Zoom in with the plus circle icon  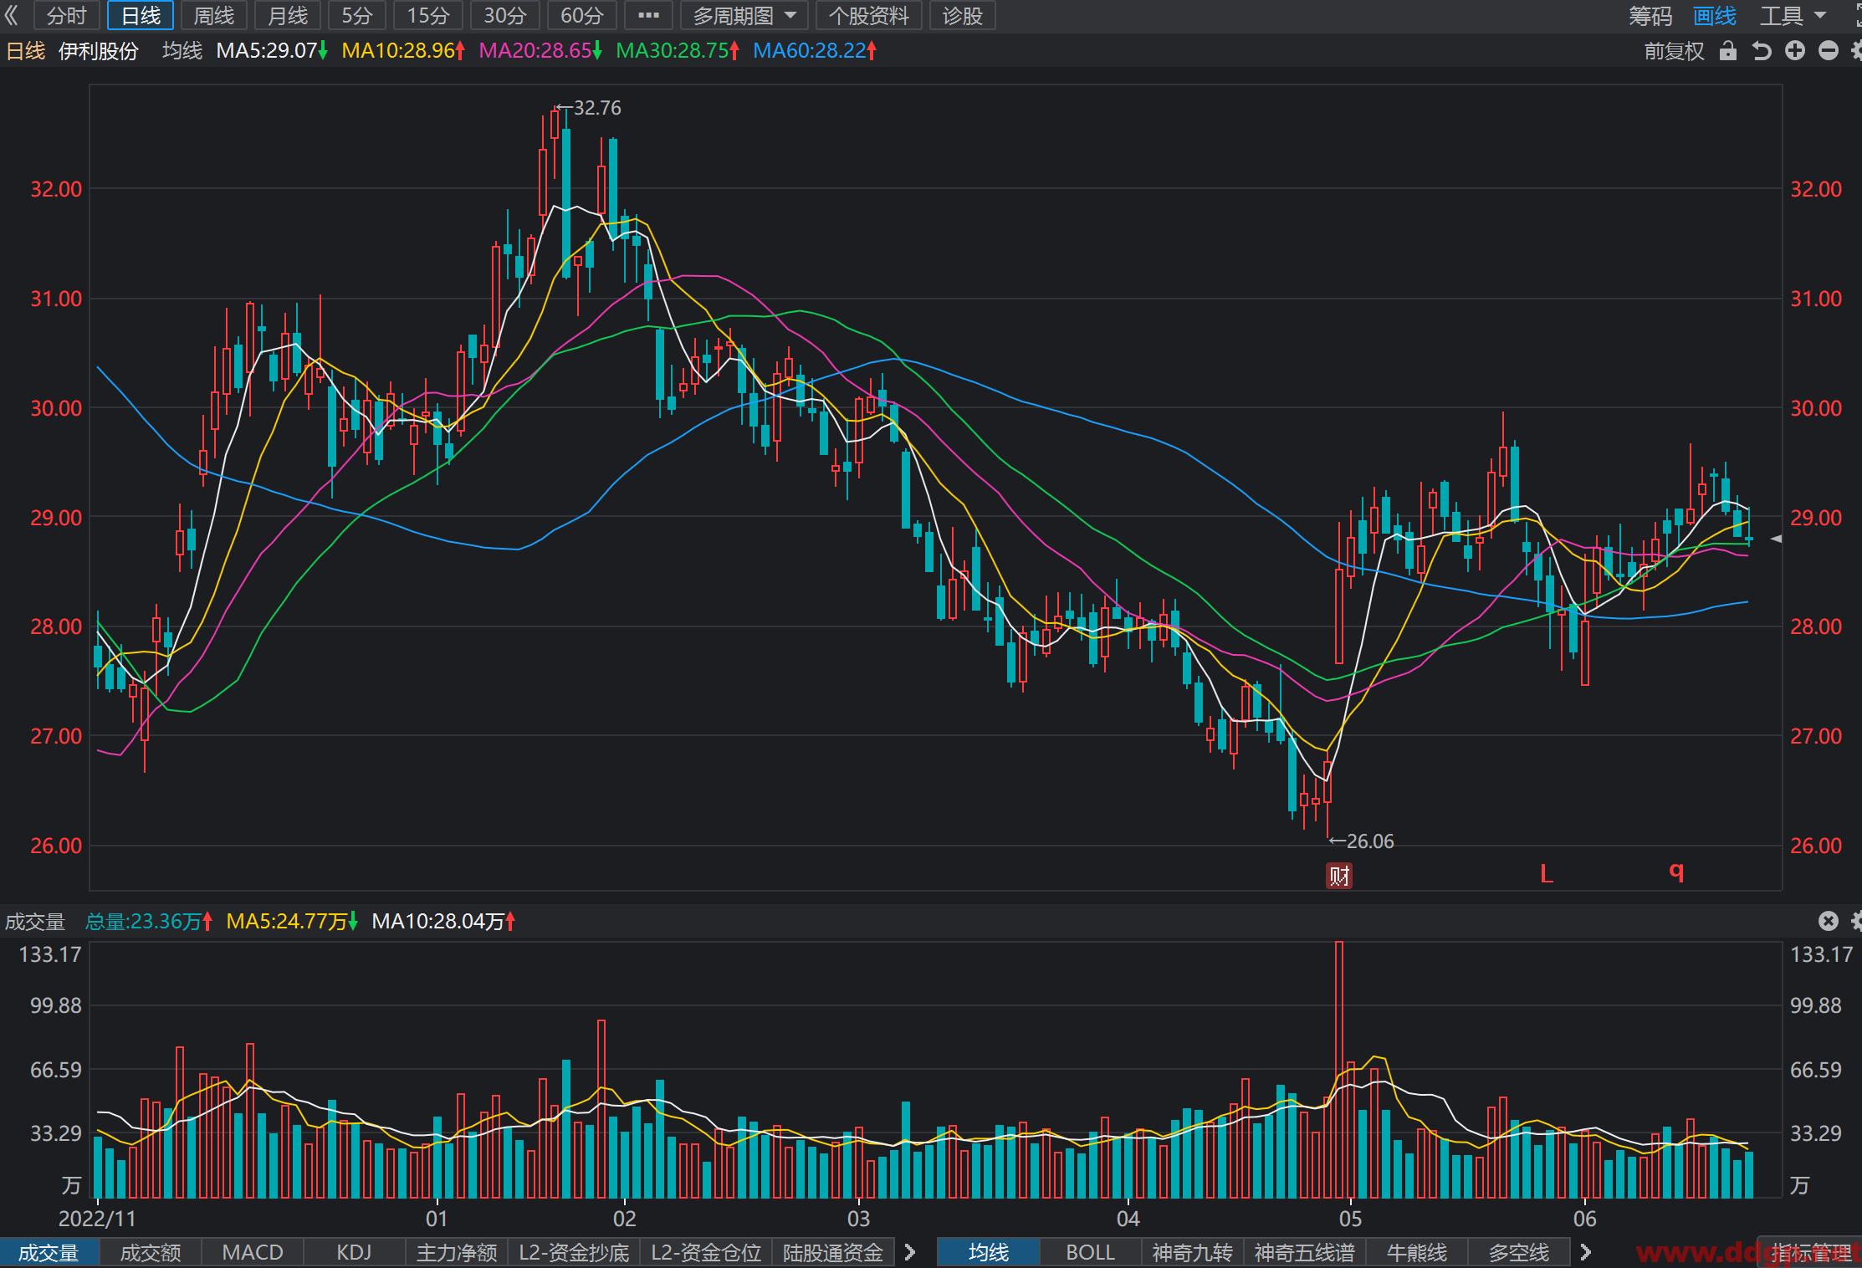tap(1795, 51)
